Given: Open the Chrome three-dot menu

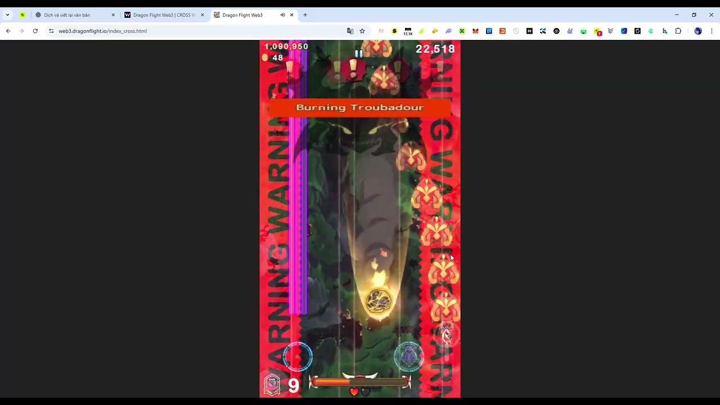Looking at the screenshot, I should pos(712,31).
